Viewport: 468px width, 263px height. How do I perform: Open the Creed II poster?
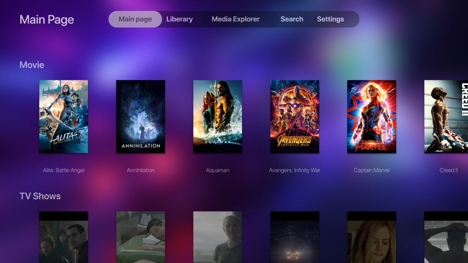446,117
